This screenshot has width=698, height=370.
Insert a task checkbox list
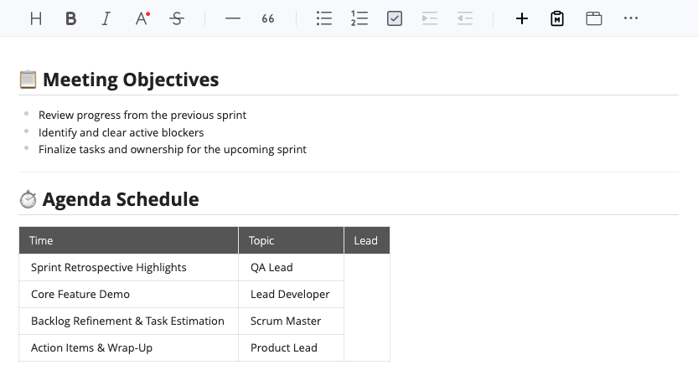(x=395, y=18)
